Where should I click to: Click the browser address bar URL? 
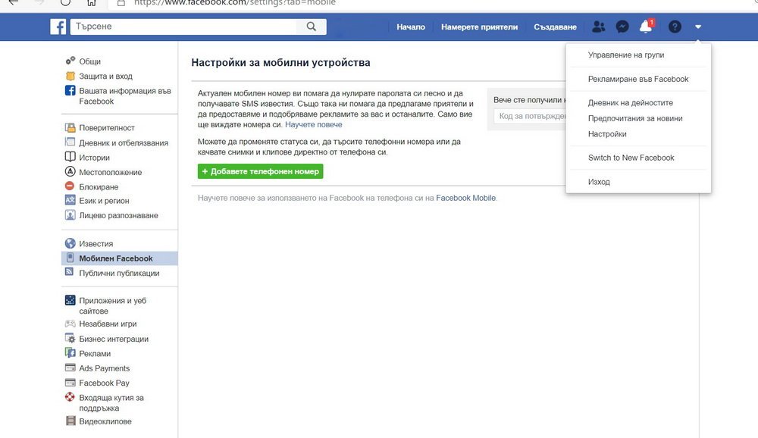(235, 3)
